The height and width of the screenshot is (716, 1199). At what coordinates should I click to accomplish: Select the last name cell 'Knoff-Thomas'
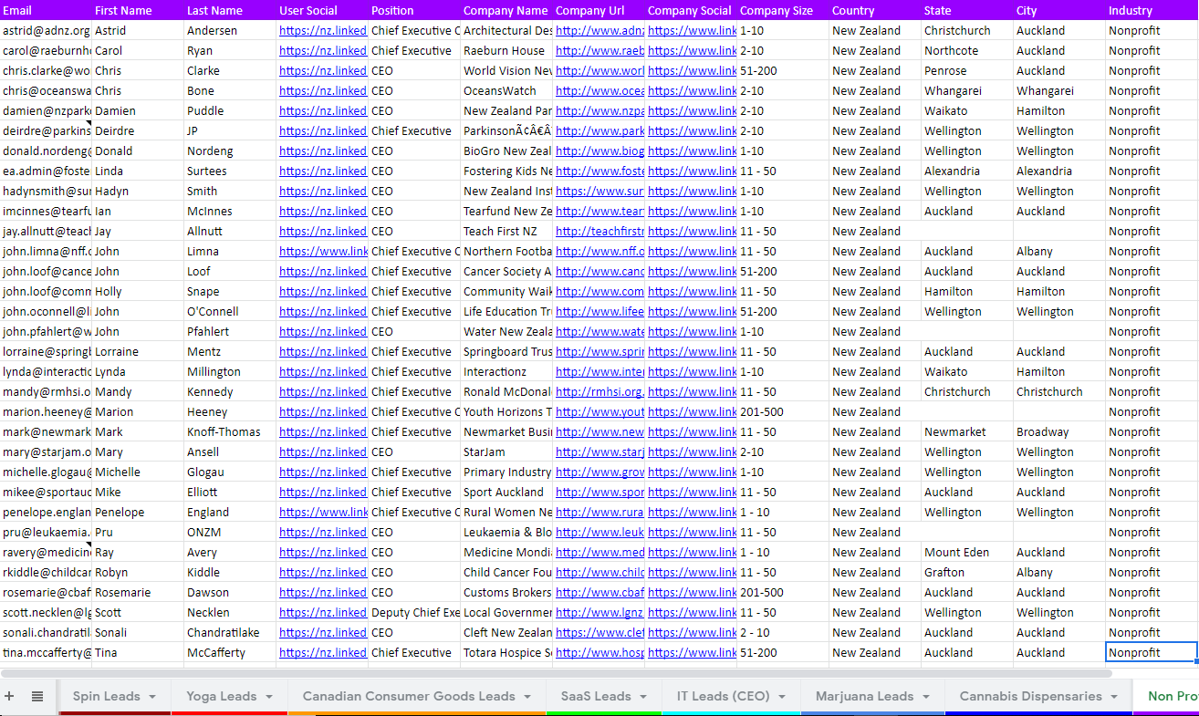point(230,431)
